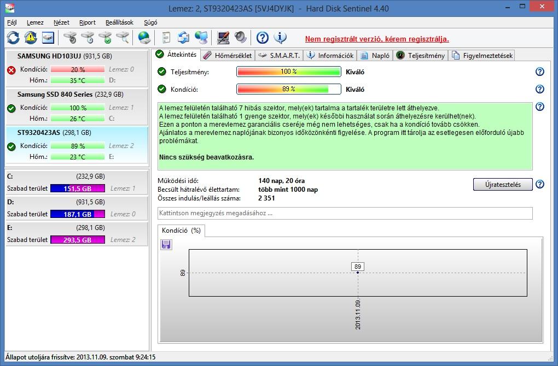Screen dimensions: 558x366
Task: Click the blue refresh arrows toolbar icon
Action: coord(13,38)
